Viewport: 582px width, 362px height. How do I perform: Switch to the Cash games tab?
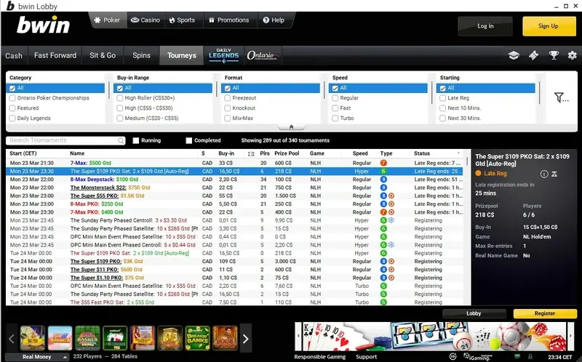[x=14, y=56]
